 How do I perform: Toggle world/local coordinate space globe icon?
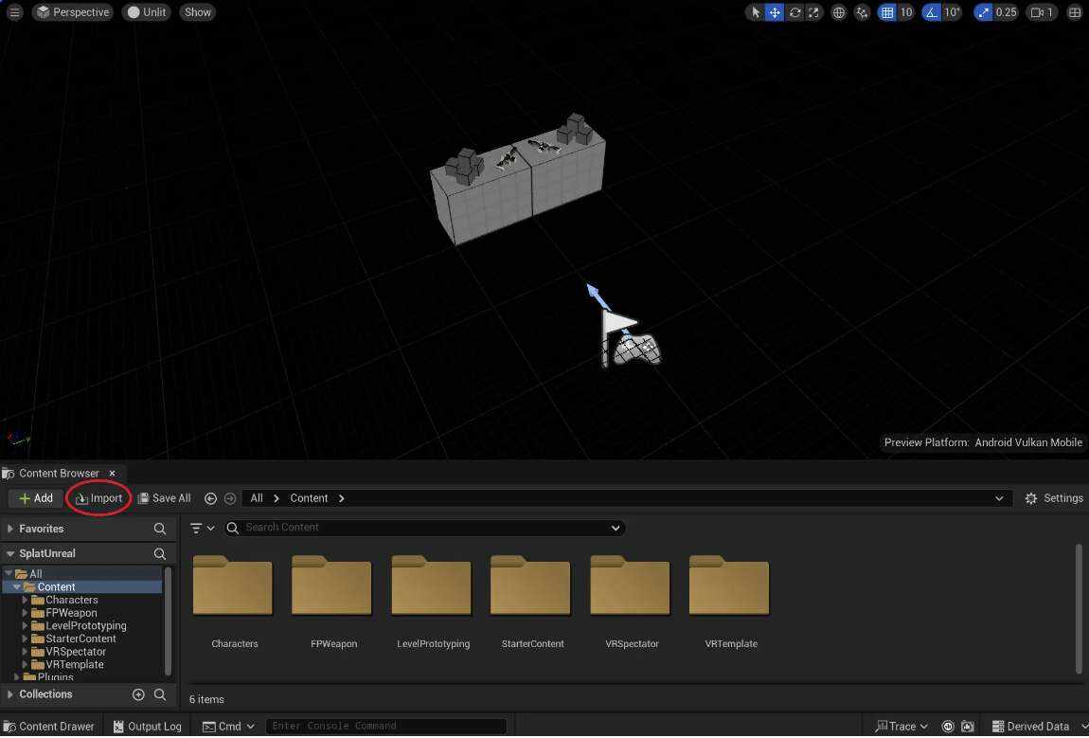(839, 12)
